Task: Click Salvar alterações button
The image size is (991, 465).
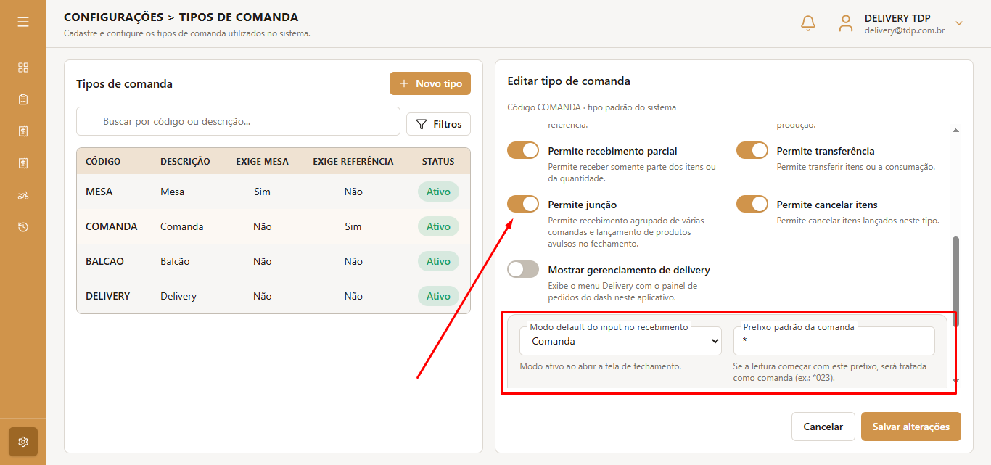Action: (x=911, y=427)
